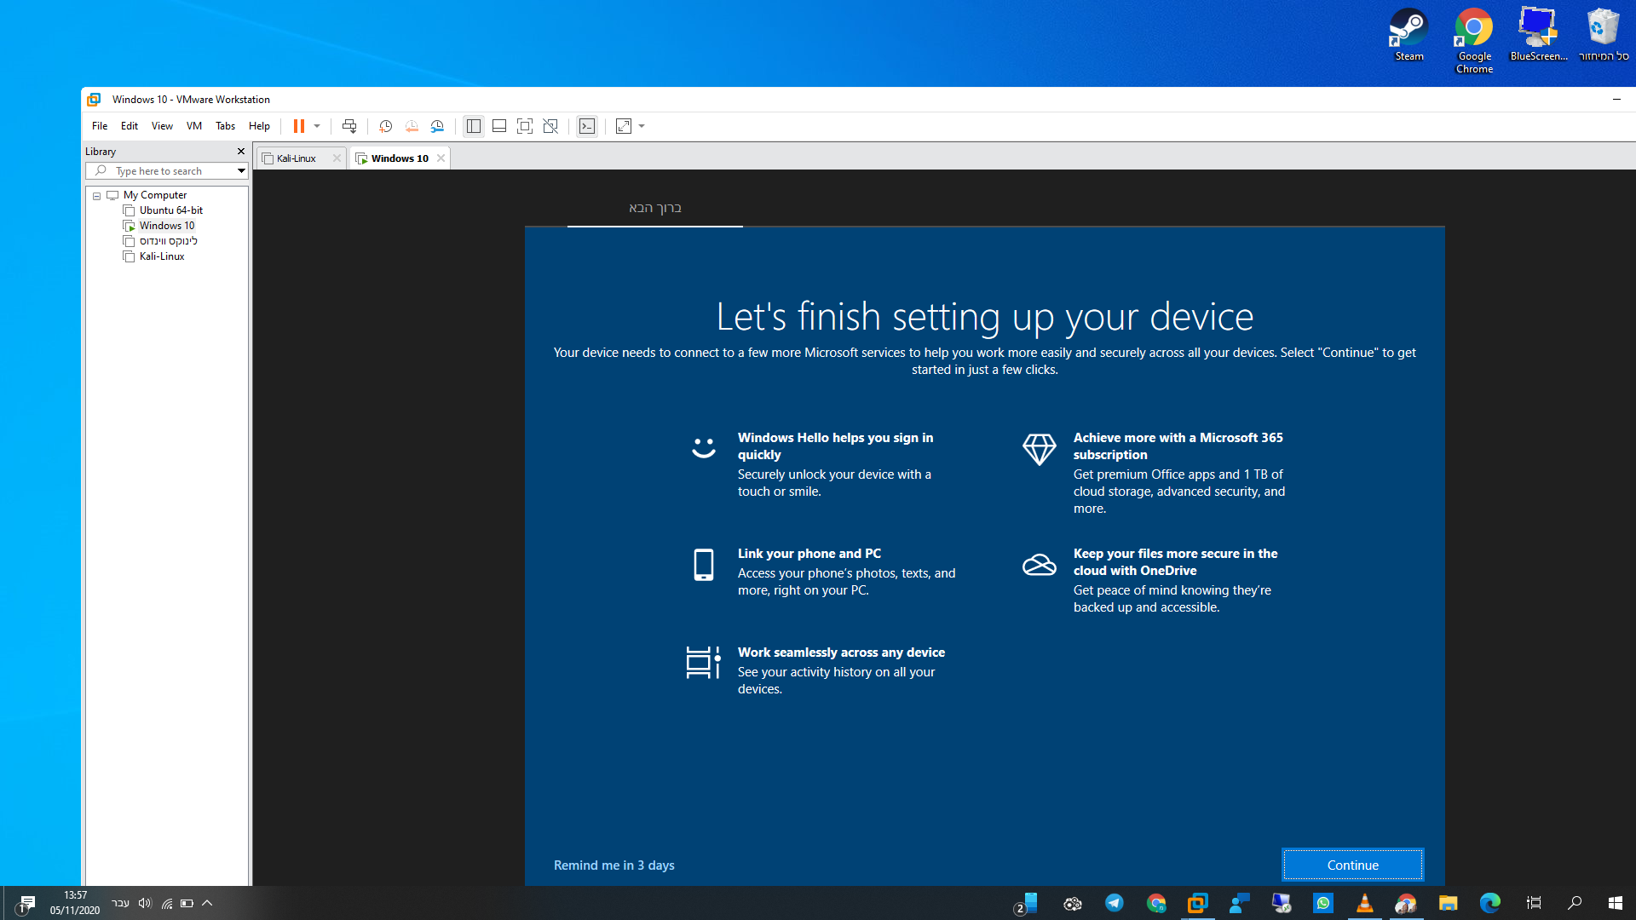The width and height of the screenshot is (1636, 920).
Task: Select the Hebrew-named Linux VM entry
Action: point(168,241)
